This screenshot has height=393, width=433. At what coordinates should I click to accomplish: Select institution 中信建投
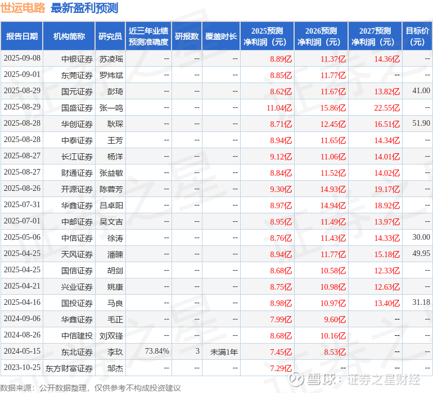(x=77, y=336)
